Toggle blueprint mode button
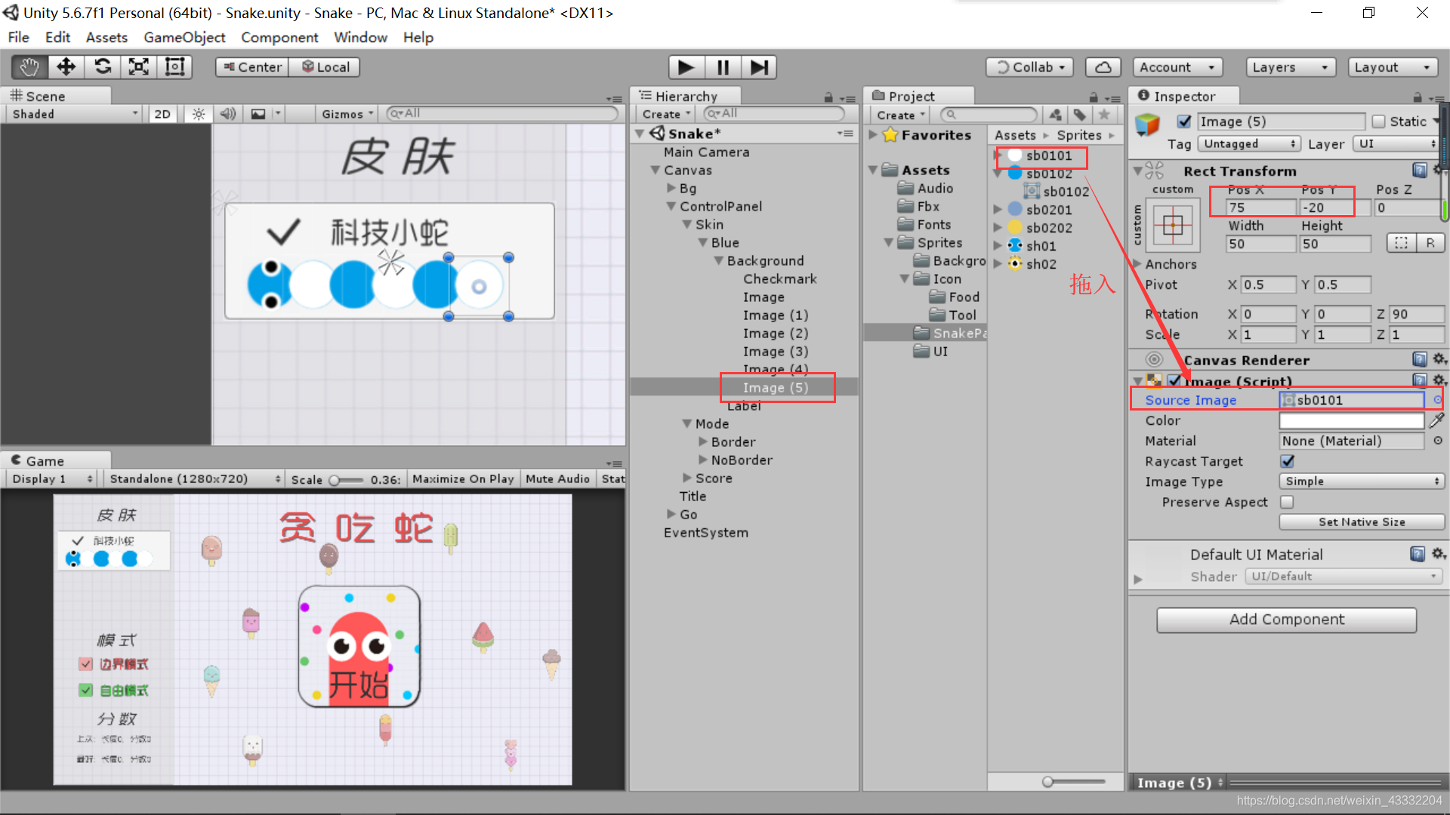 1402,243
